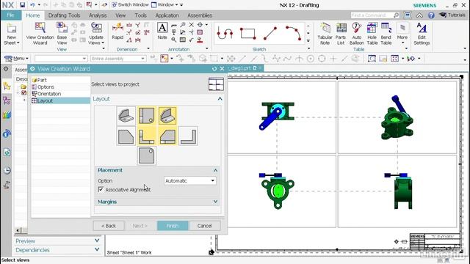Select the top view layout tile

pyautogui.click(x=147, y=116)
